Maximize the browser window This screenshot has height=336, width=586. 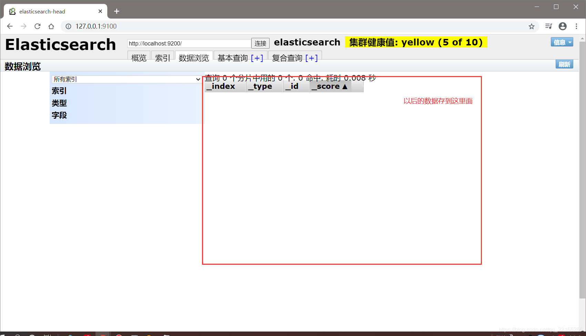tap(556, 7)
